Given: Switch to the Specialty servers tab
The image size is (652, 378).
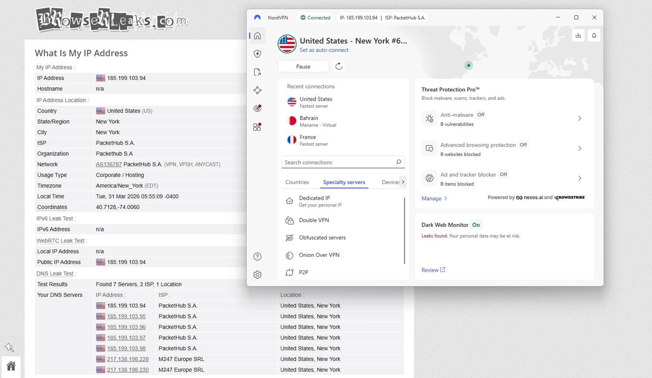Looking at the screenshot, I should click(x=344, y=182).
